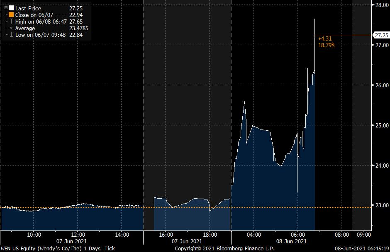Select the Last Price legend label
The width and height of the screenshot is (390, 252).
click(x=28, y=8)
